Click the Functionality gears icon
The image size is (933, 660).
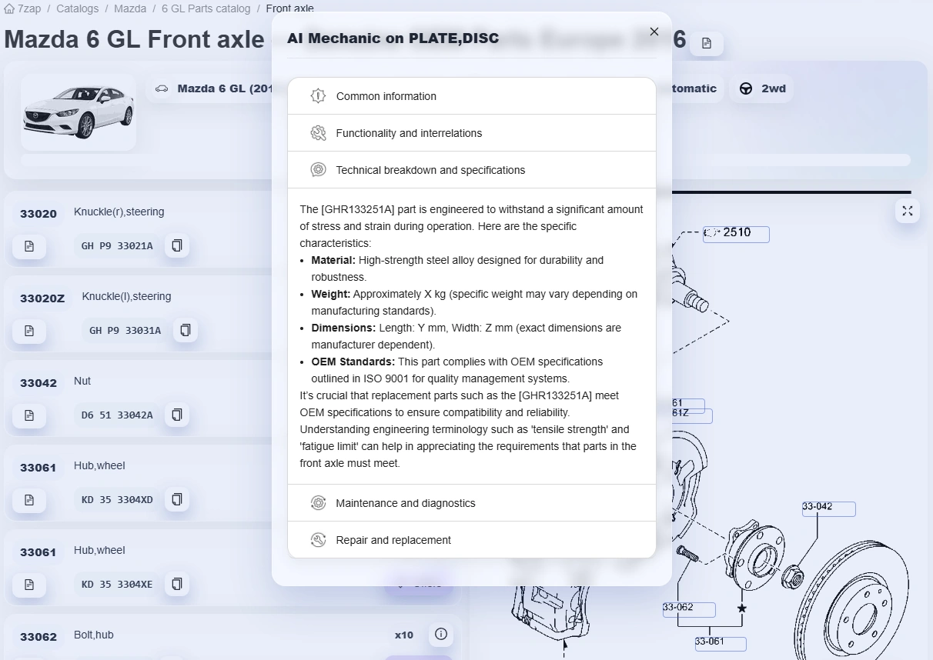coord(318,133)
